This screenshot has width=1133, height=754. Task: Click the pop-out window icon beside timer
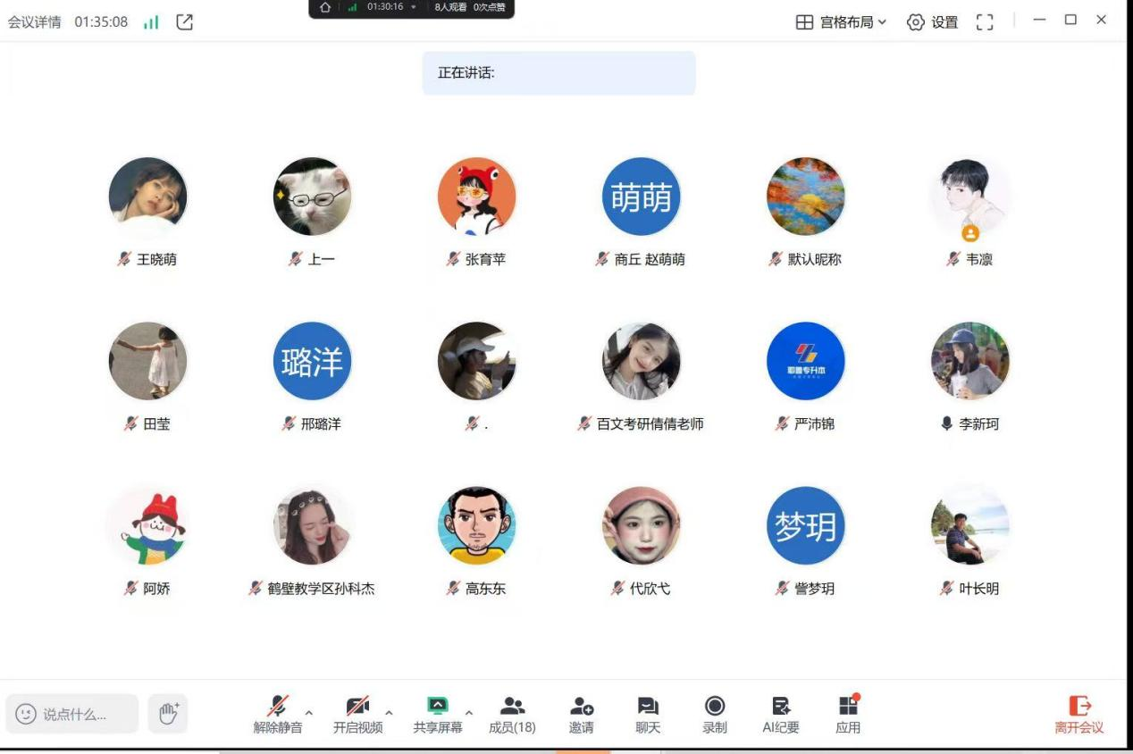(x=185, y=22)
